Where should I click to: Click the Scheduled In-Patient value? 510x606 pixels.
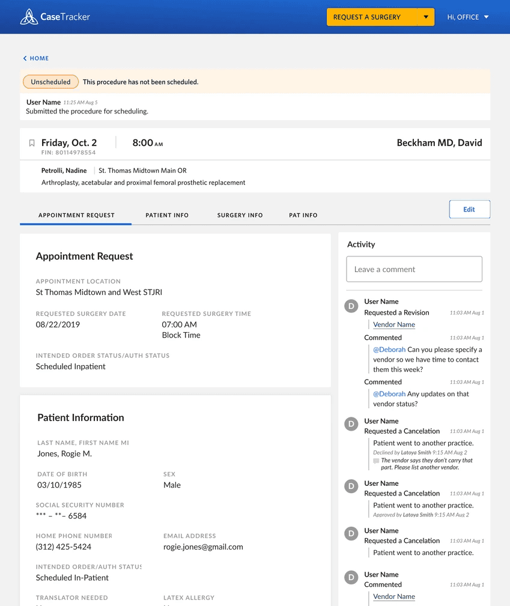72,578
